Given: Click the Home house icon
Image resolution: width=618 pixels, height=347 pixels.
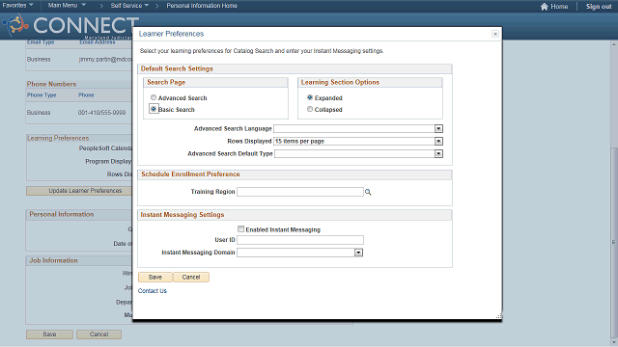Looking at the screenshot, I should tap(545, 7).
